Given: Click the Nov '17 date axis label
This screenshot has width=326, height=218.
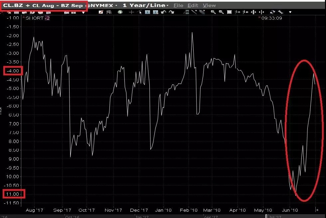Looking at the screenshot, I should [113, 210].
